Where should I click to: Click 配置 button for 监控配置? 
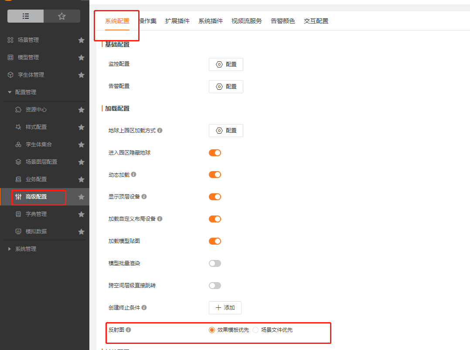pos(226,64)
